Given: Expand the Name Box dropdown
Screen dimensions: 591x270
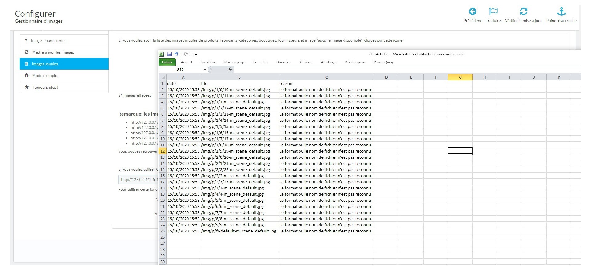Looking at the screenshot, I should 205,70.
